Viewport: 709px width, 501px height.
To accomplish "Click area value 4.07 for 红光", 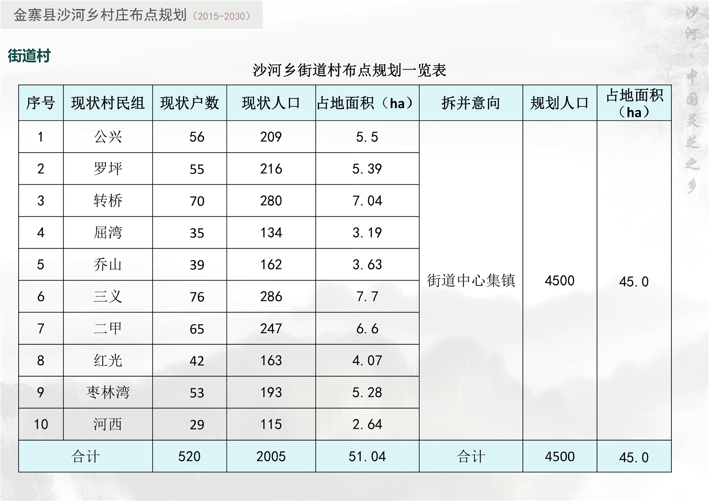I will tap(367, 360).
